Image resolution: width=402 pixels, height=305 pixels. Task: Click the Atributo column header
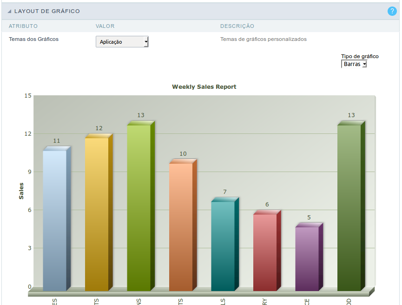coord(23,26)
